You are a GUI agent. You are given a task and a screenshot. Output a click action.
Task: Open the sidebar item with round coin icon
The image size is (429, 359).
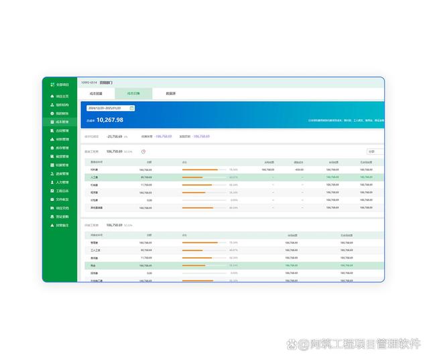point(60,113)
